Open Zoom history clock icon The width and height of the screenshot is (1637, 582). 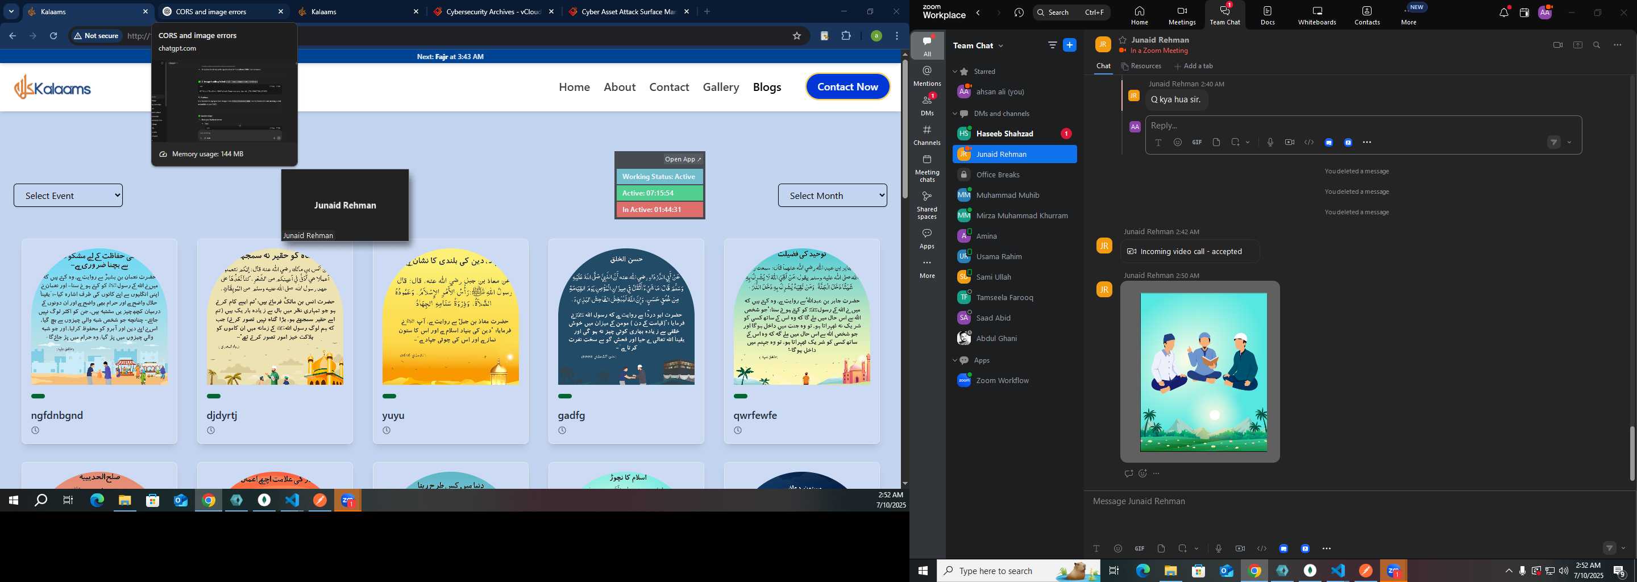coord(1019,13)
